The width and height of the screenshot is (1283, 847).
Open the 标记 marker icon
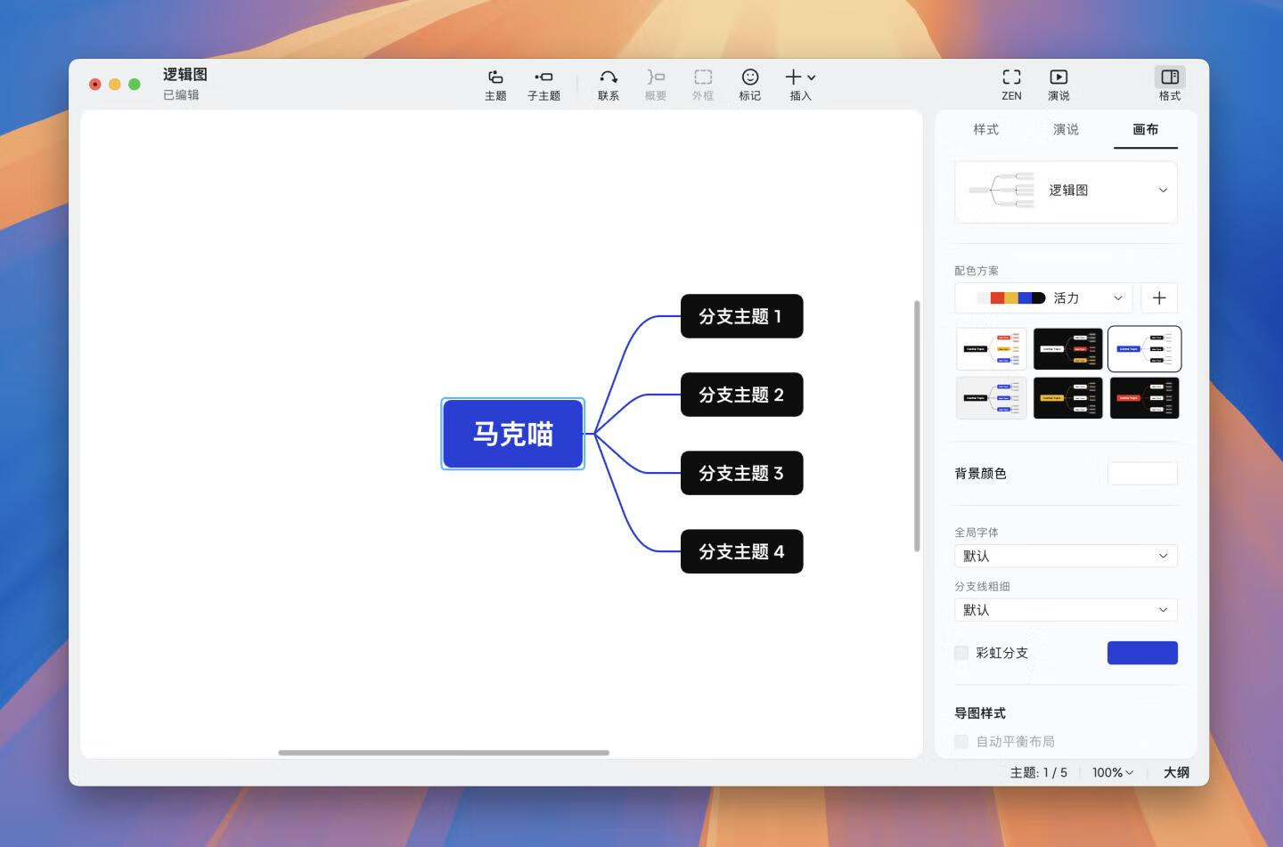click(750, 85)
